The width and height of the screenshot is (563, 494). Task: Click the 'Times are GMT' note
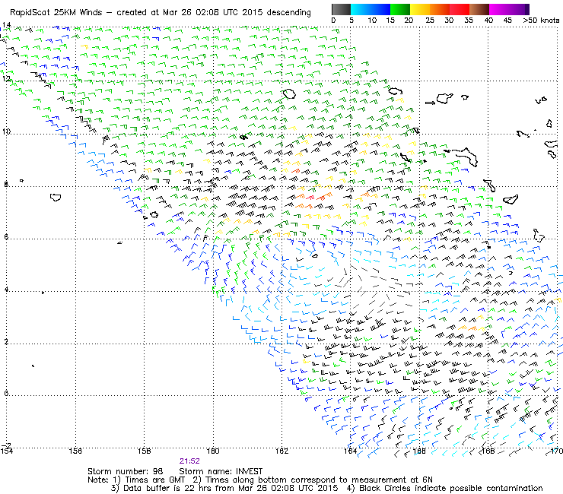point(154,480)
